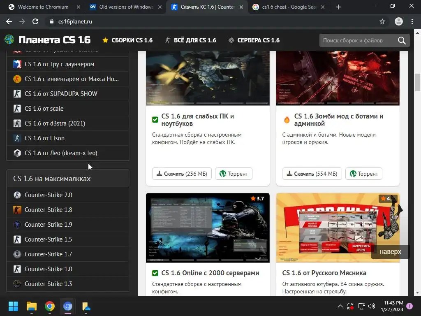This screenshot has width=421, height=316.
Task: Click the Counter-Strike 1.9 icon
Action: pos(17,224)
